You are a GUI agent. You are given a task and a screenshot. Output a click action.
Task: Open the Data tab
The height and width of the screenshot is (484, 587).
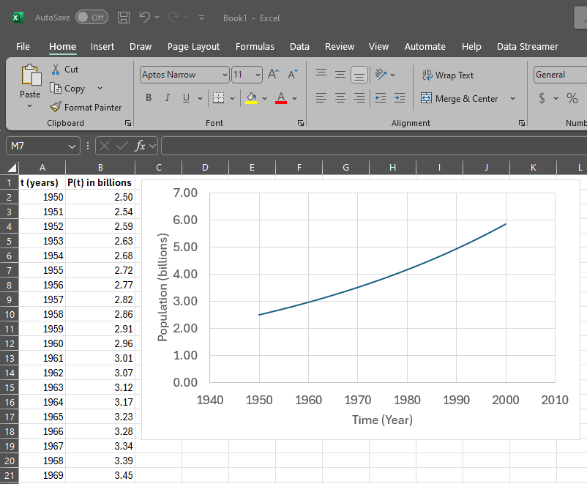click(x=299, y=46)
